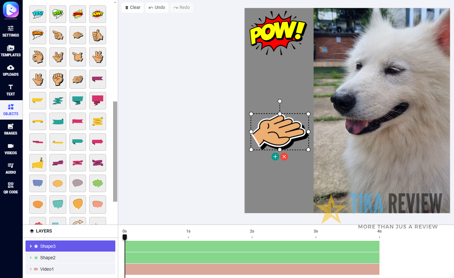Image resolution: width=454 pixels, height=278 pixels.
Task: Select the Text tool in sidebar
Action: [11, 90]
